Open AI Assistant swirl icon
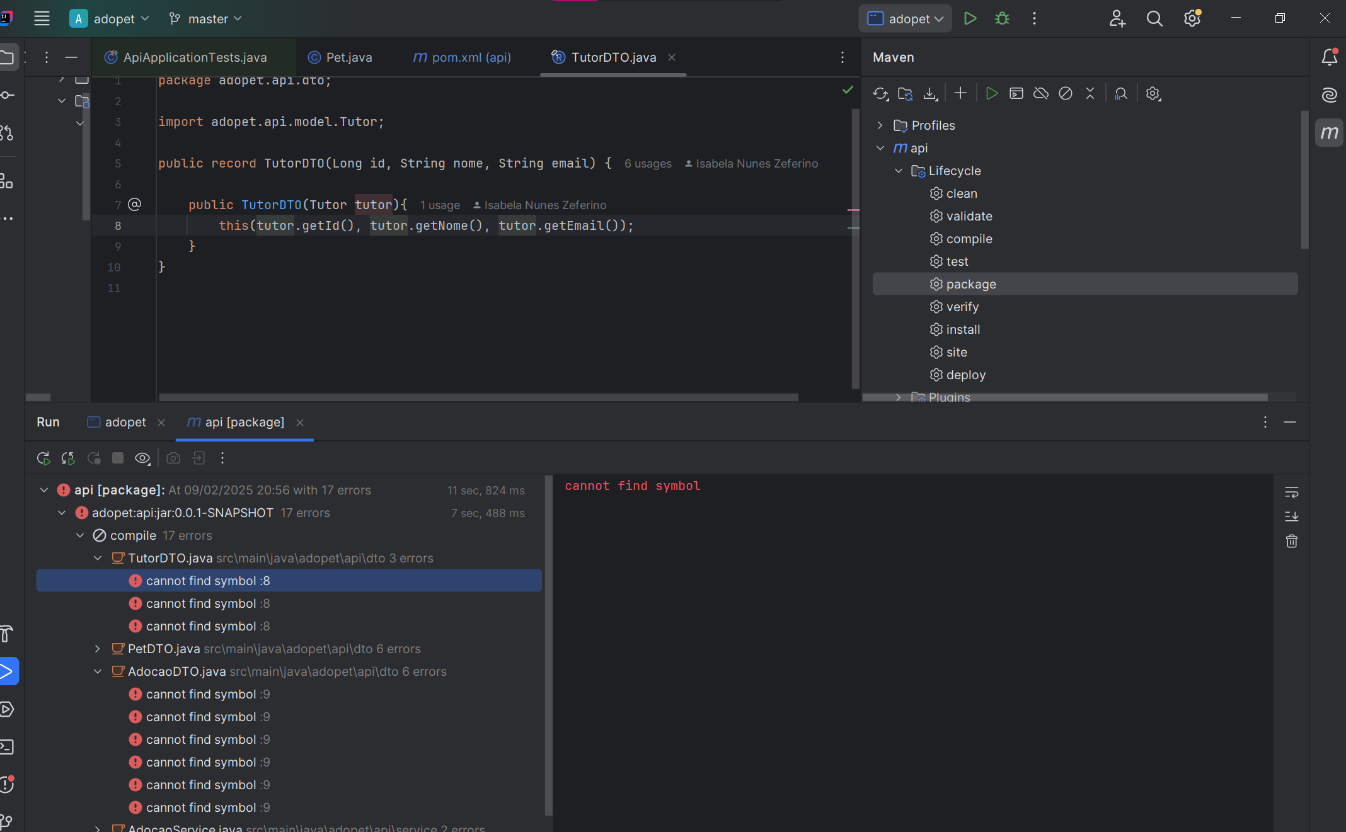This screenshot has height=832, width=1346. click(x=1330, y=95)
